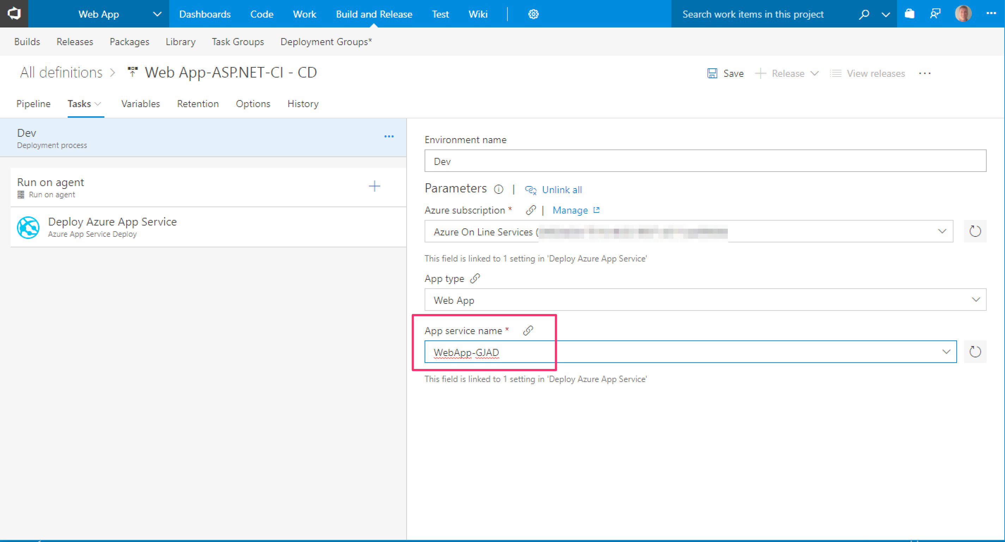Click the Parameters info icon
The image size is (1005, 542).
coord(498,190)
